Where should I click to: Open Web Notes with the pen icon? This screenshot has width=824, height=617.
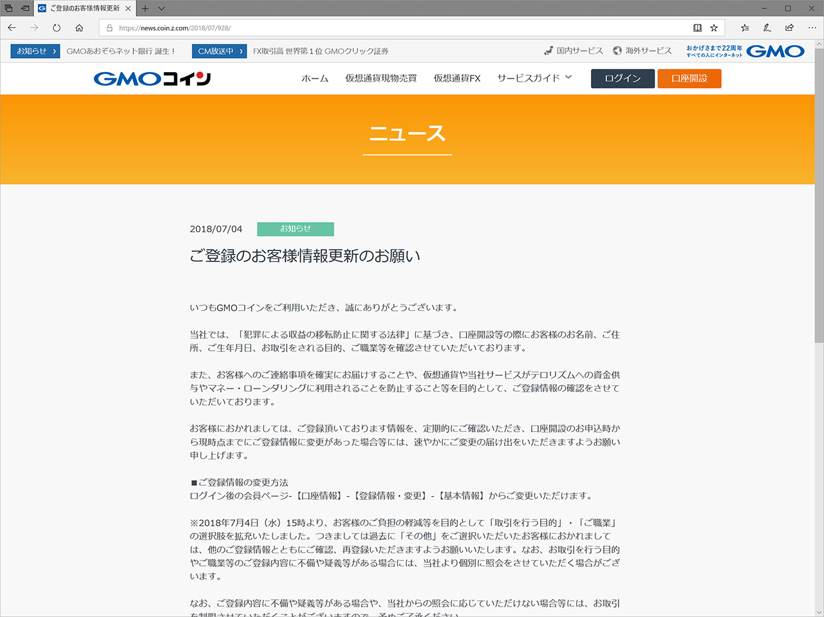tap(766, 28)
